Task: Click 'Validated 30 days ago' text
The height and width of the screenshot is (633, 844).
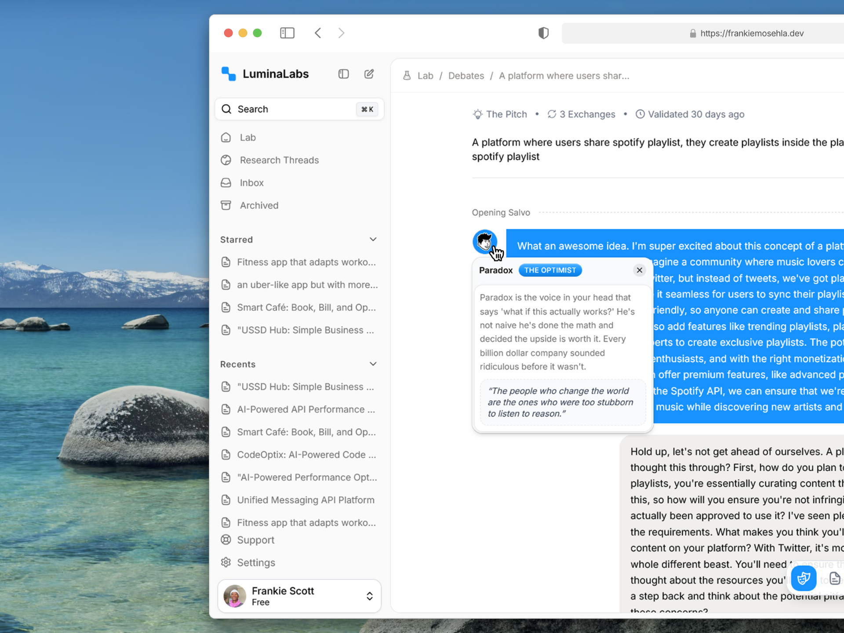Action: point(696,114)
